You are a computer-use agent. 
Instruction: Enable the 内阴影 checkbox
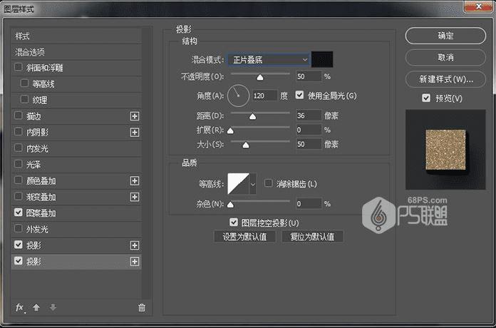19,132
